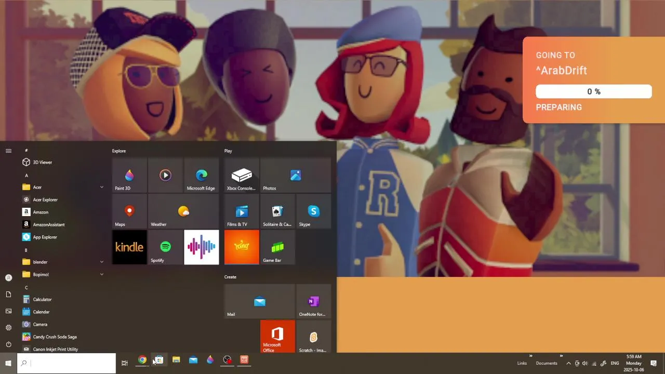Open the Mail icon on the taskbar

pyautogui.click(x=193, y=359)
